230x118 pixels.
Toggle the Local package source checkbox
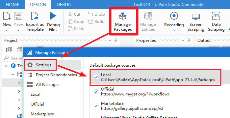(96, 77)
